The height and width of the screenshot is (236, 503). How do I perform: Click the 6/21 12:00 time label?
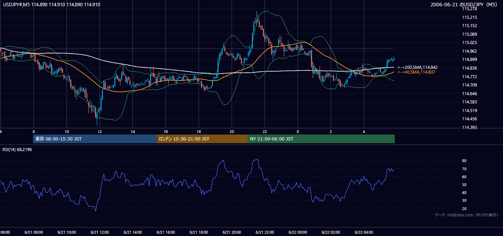point(100,232)
